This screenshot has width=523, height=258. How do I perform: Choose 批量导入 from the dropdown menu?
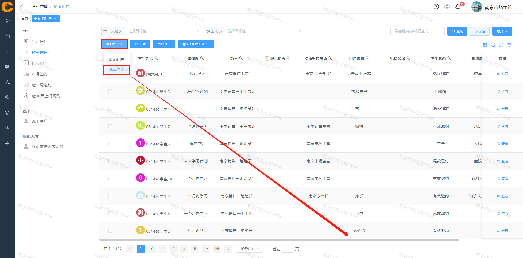pos(117,70)
